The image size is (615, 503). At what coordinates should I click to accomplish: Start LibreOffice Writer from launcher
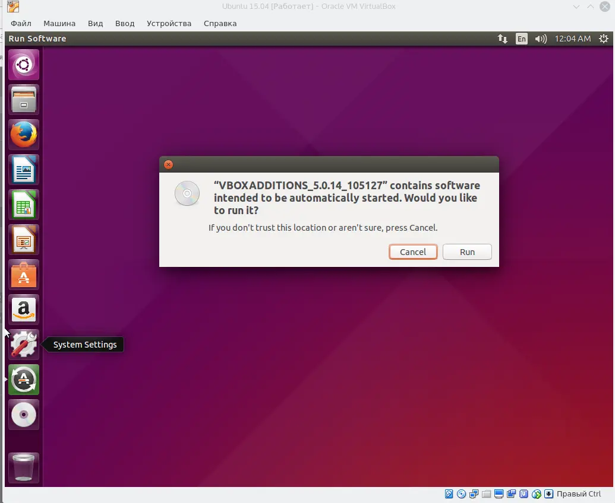pyautogui.click(x=24, y=170)
